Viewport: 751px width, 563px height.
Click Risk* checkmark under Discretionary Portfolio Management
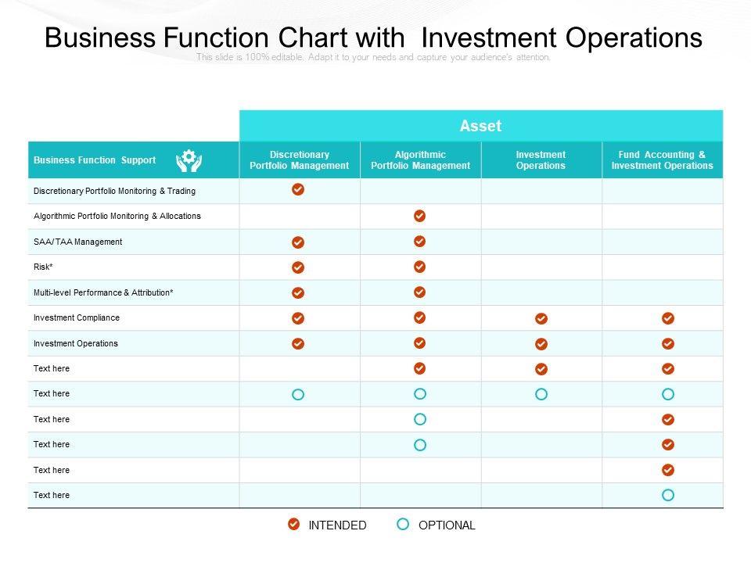pyautogui.click(x=298, y=267)
